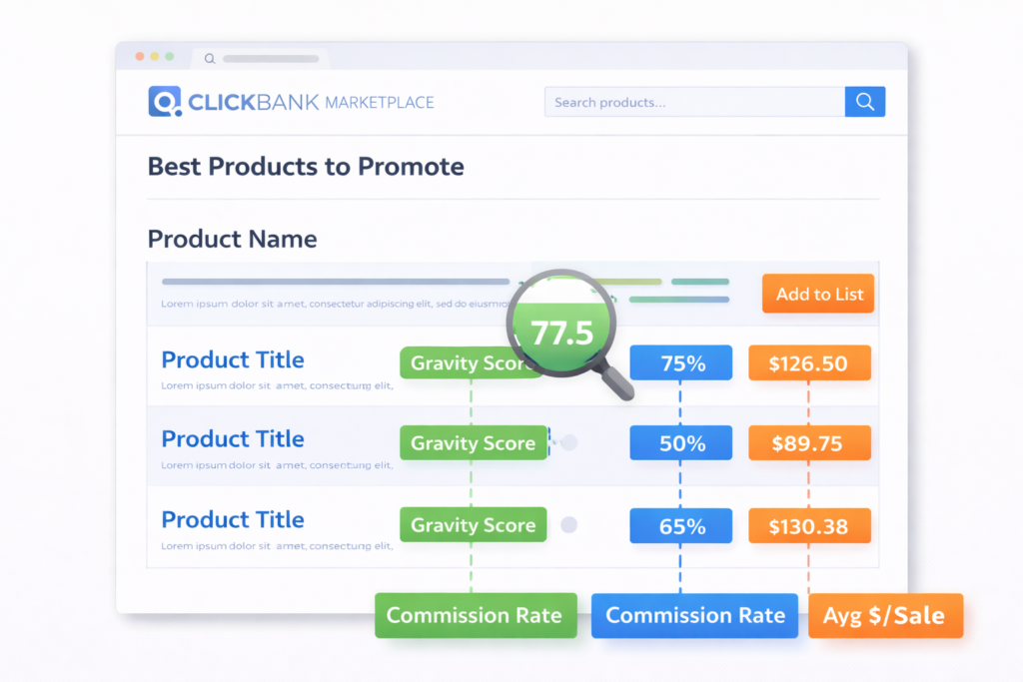Select the gray dot in the 65% row
Viewport: 1023px width, 682px height.
pyautogui.click(x=568, y=524)
